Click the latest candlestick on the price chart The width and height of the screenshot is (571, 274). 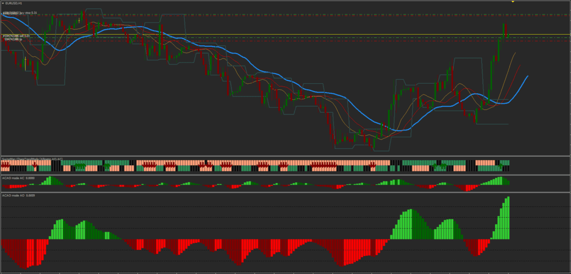pos(508,36)
